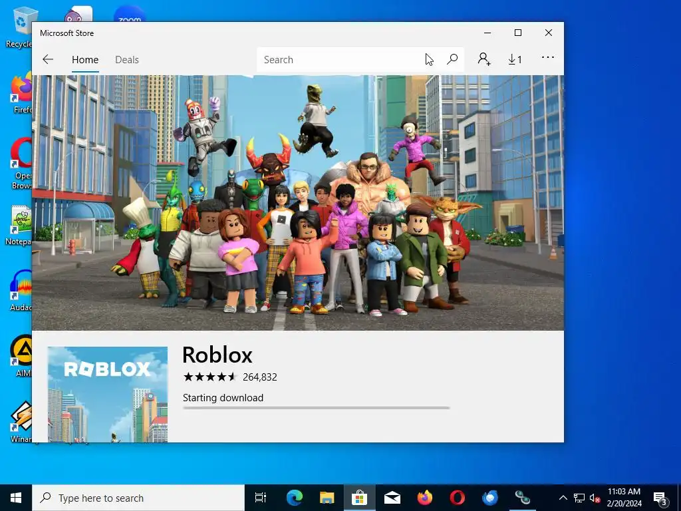Open the account sign-in icon
Image resolution: width=681 pixels, height=511 pixels.
coord(484,59)
